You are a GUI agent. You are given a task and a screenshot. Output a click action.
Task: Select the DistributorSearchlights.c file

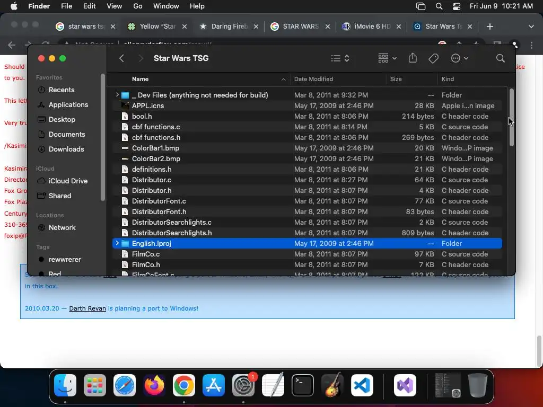[307, 222]
